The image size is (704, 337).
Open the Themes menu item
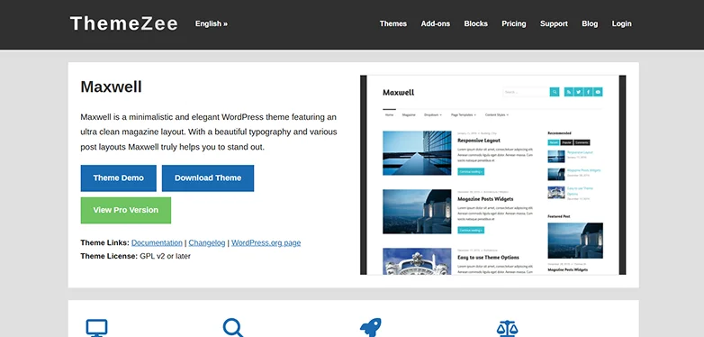coord(393,23)
